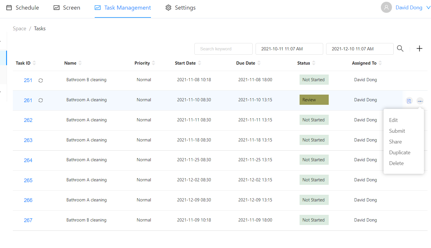Screen dimensions: 431x248
Task: Sort tasks by Due Date
Action: point(259,63)
